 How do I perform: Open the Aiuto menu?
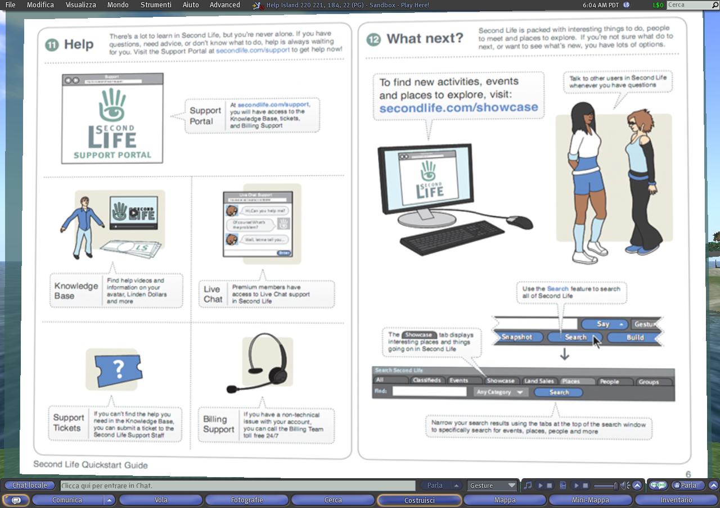(191, 5)
